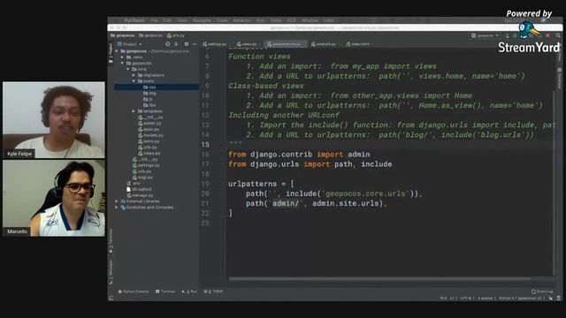Viewport: 566px width, 318px height.
Task: Open the Project view dropdown
Action: point(129,44)
